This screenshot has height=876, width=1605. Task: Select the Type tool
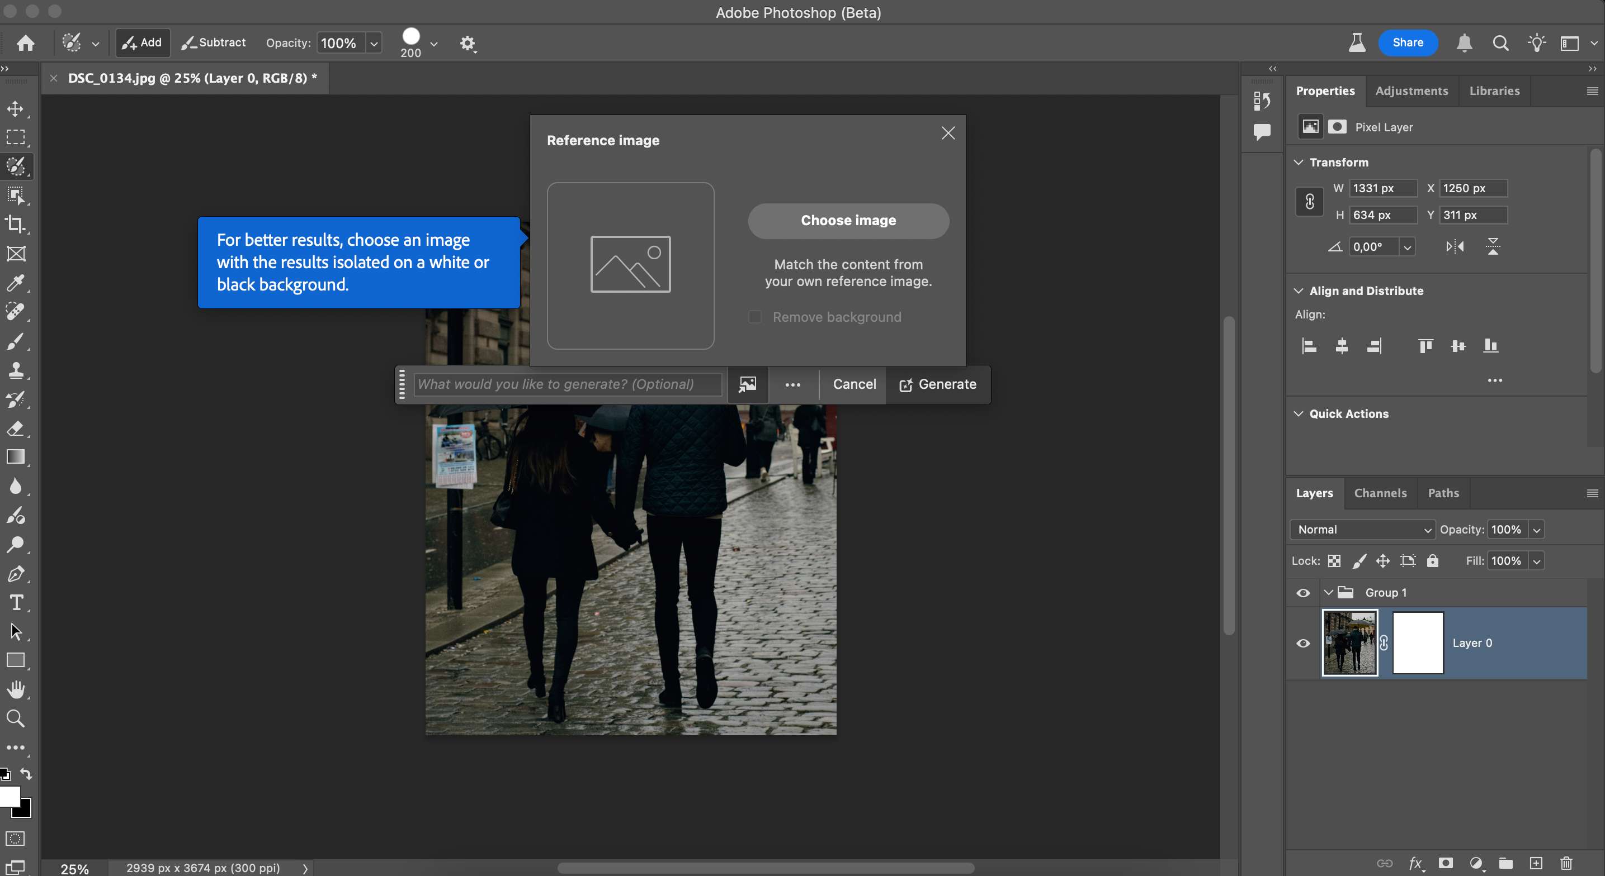pos(16,602)
